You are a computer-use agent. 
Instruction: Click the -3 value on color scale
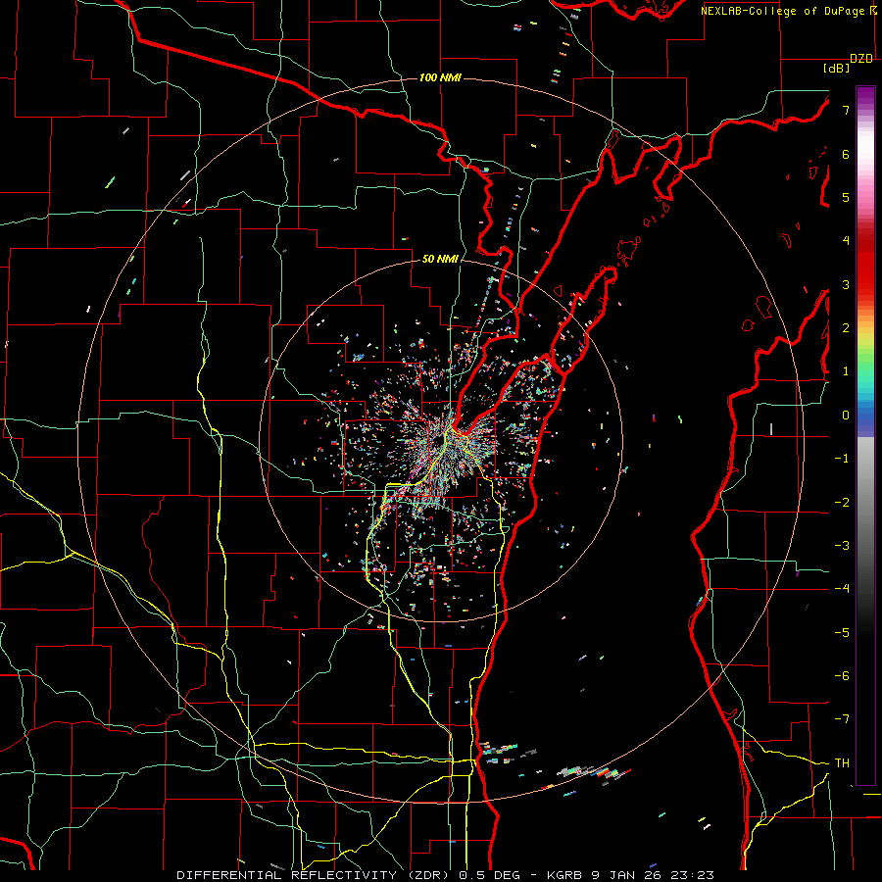click(x=842, y=546)
